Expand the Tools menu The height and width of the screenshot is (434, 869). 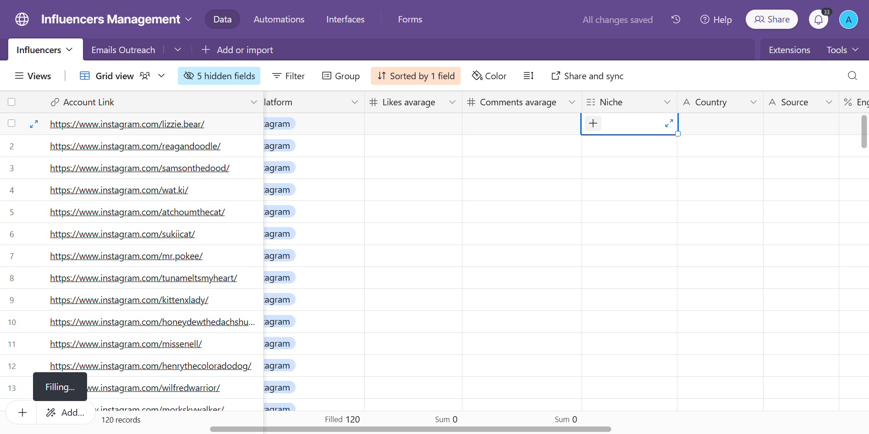(x=842, y=49)
